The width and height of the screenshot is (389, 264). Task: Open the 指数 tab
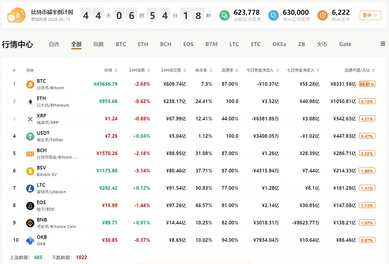[x=98, y=44]
